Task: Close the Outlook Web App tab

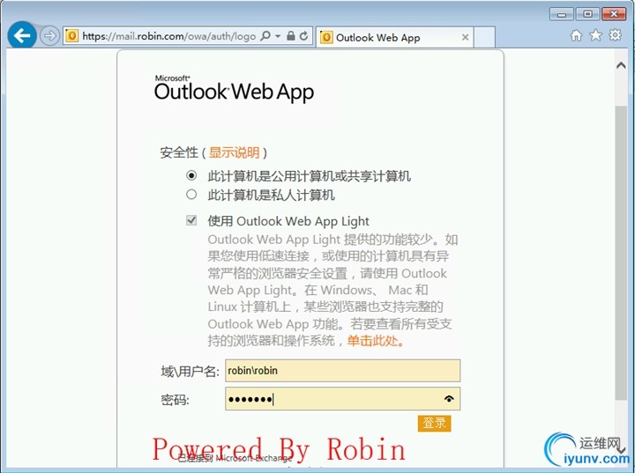Action: click(x=466, y=37)
